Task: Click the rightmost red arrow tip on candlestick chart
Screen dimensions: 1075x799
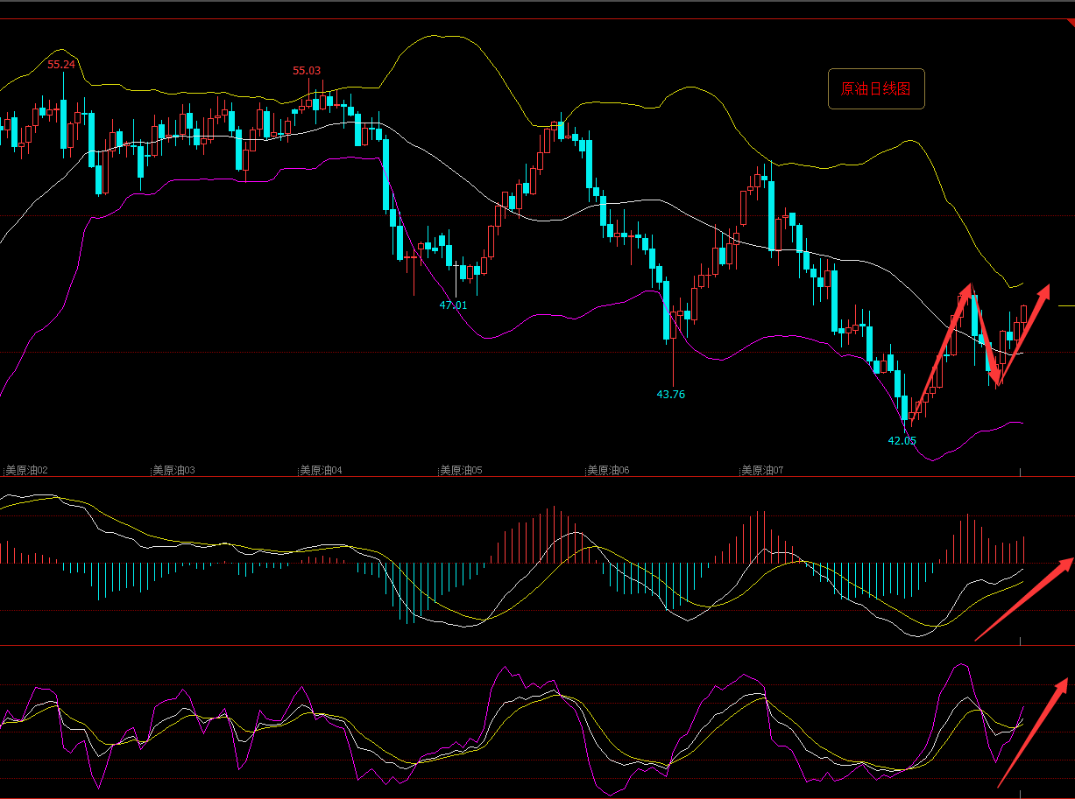Action: 1044,289
